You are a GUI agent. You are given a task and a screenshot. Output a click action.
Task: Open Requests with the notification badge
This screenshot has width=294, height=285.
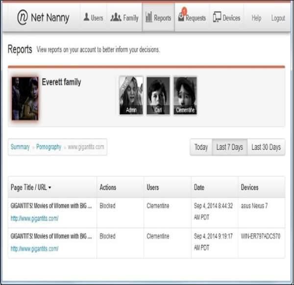[x=181, y=17]
